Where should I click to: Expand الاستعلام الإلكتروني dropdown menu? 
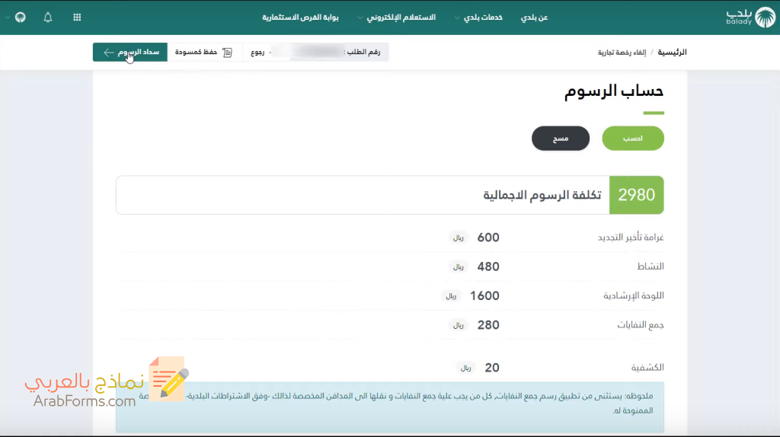coord(396,18)
